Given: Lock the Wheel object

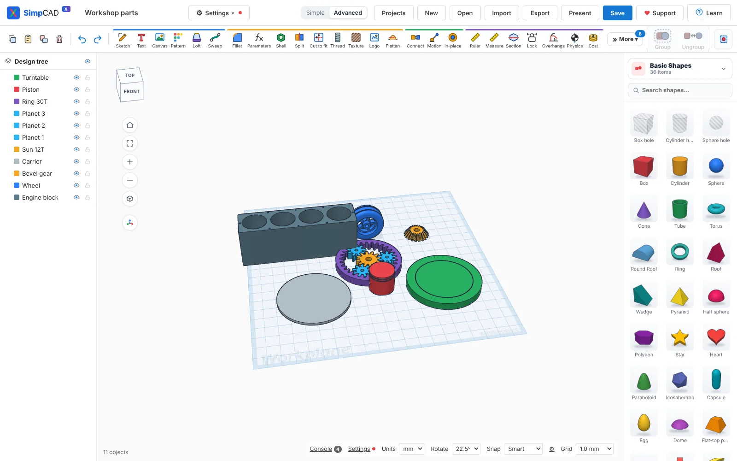Looking at the screenshot, I should 88,185.
